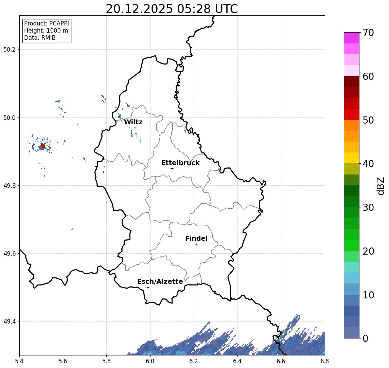Viewport: 389px width, 368px height.
Task: Click the 6.0 longitude axis label
Action: (150, 361)
